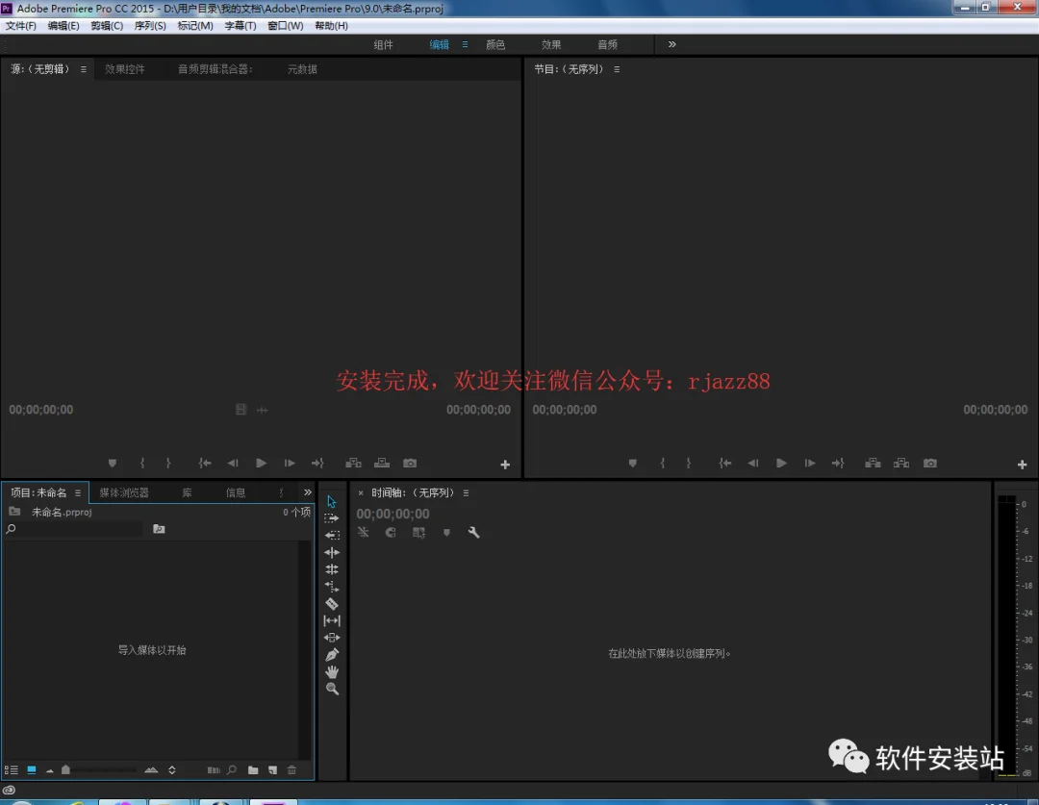Screen dimensions: 1039x805
Task: Select the Razor tool
Action: (x=331, y=604)
